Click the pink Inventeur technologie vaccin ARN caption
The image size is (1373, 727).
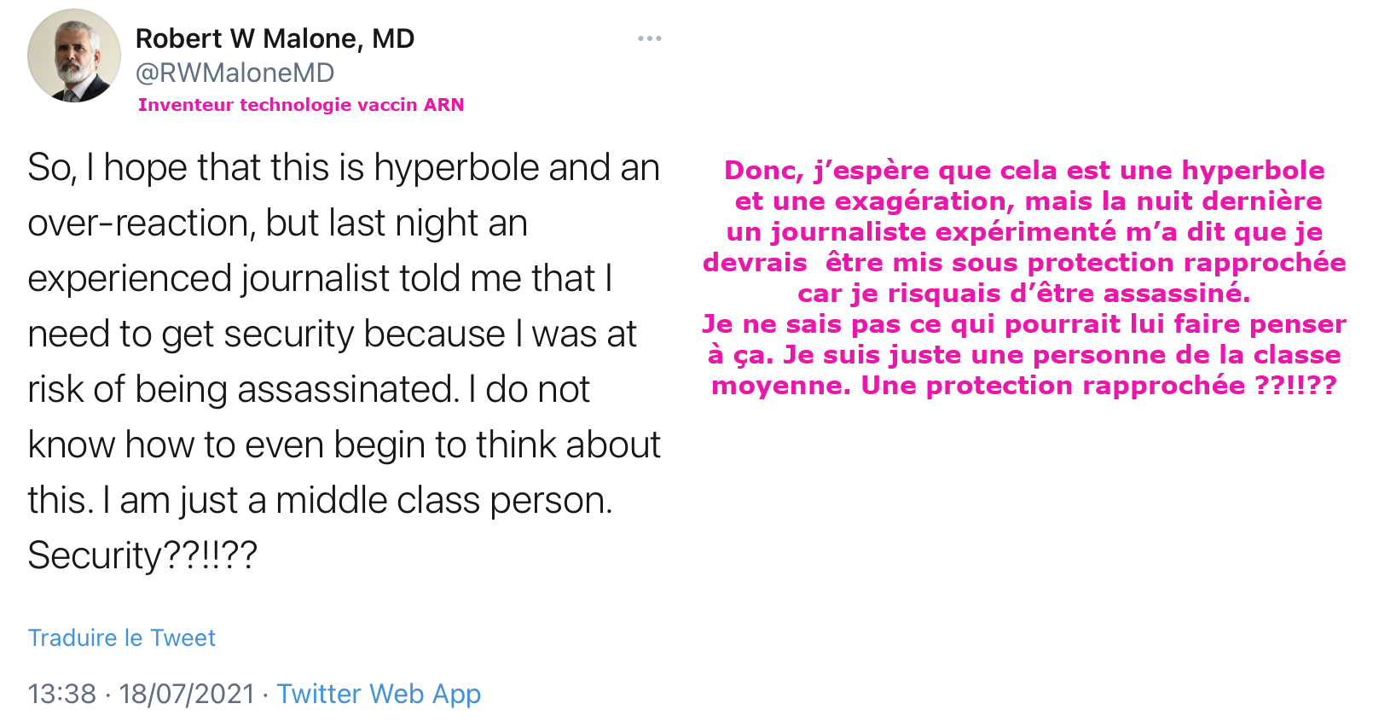pyautogui.click(x=301, y=105)
